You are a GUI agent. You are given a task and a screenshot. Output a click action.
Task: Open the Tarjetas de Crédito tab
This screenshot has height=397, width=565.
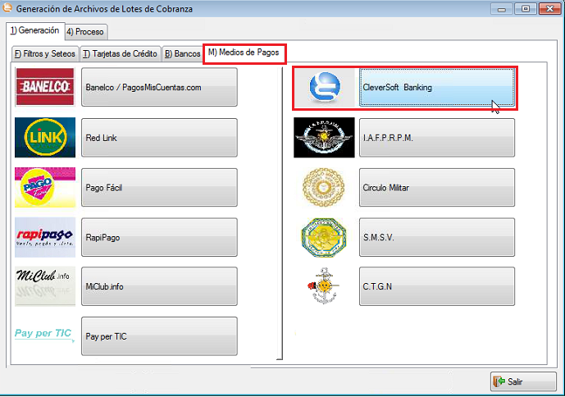(120, 54)
